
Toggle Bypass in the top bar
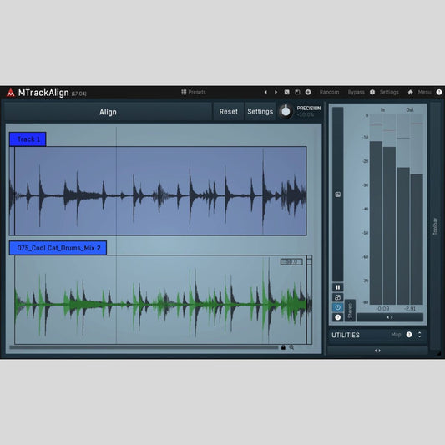pos(357,92)
